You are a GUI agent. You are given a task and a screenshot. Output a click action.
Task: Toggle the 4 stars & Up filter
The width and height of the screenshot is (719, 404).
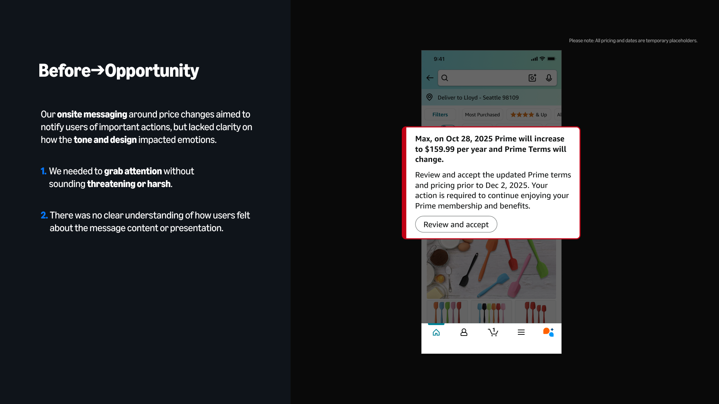(x=528, y=114)
